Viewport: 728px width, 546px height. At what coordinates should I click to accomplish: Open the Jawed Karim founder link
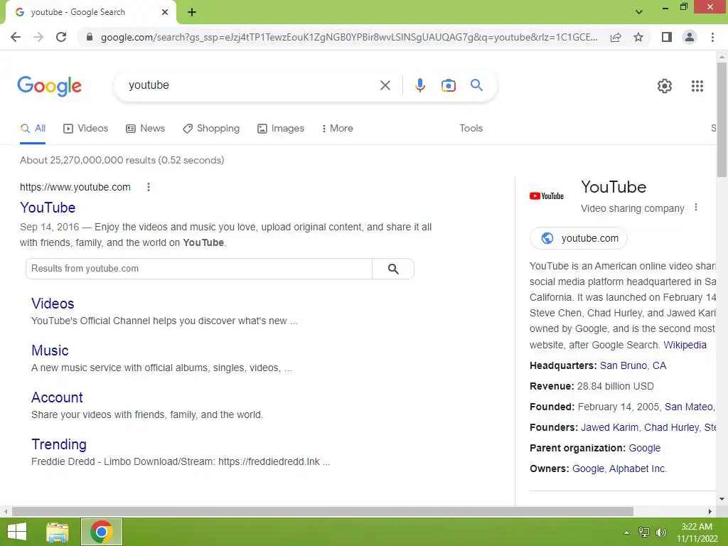point(609,427)
